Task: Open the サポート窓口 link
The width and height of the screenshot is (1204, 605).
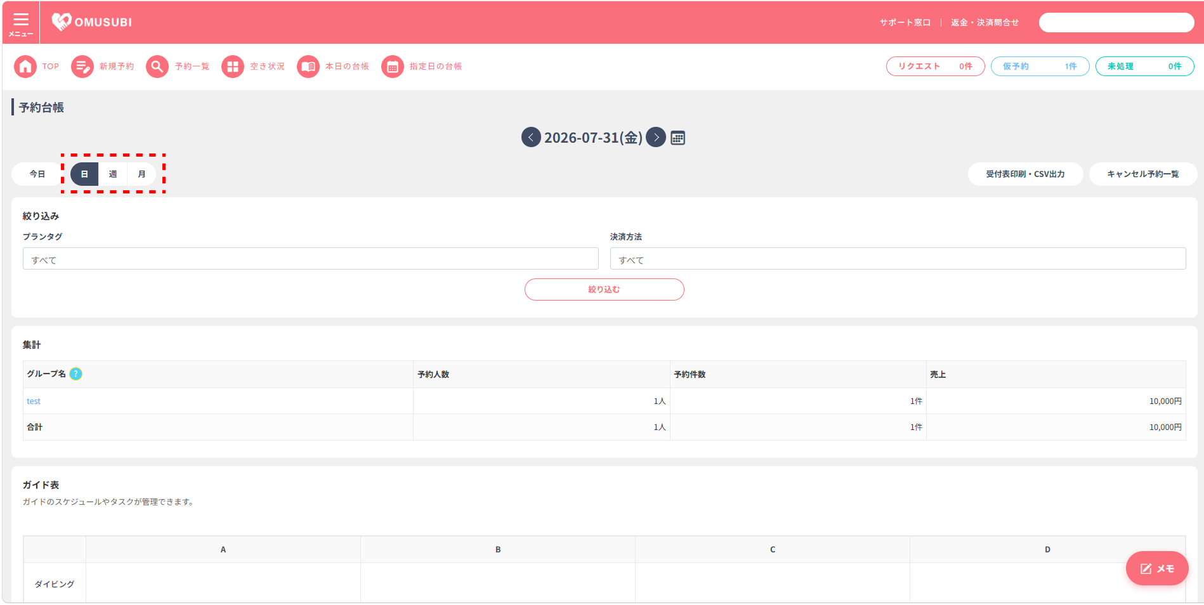Action: 905,22
